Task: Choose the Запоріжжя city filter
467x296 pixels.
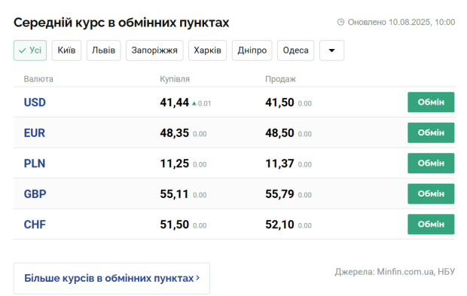Action: [154, 50]
